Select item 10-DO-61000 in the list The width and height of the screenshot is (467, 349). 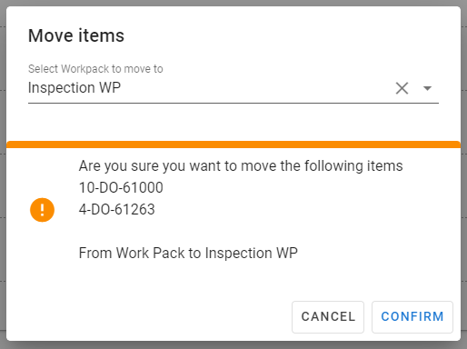121,187
